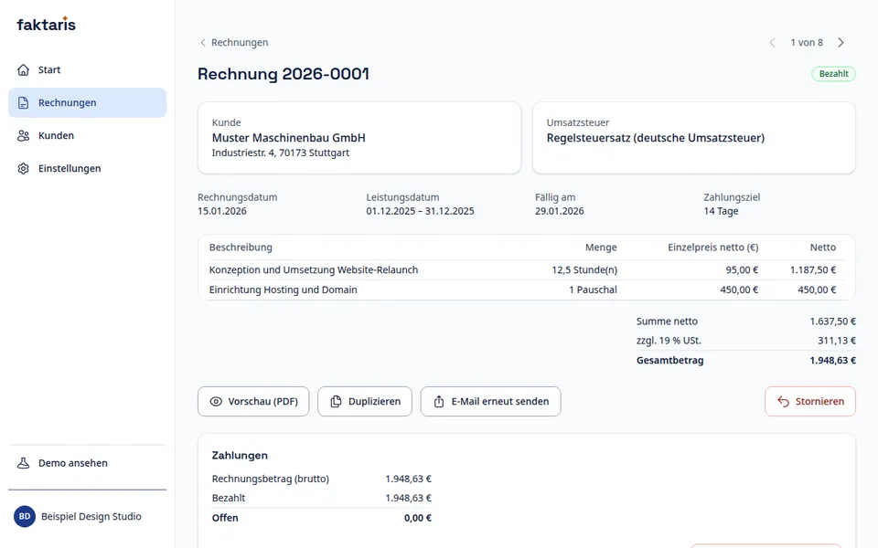Open Einstellungen in the sidebar
This screenshot has height=548, width=878.
(x=88, y=169)
